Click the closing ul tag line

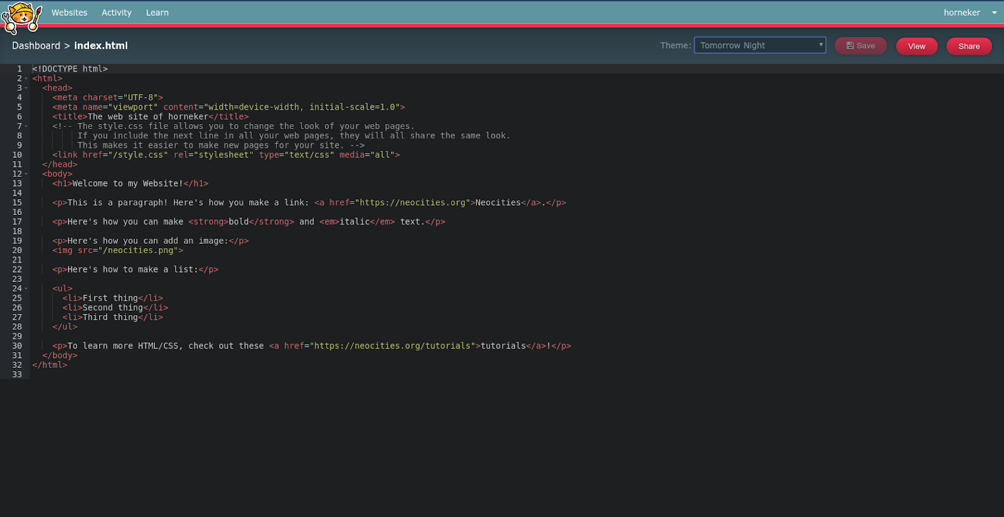point(65,326)
